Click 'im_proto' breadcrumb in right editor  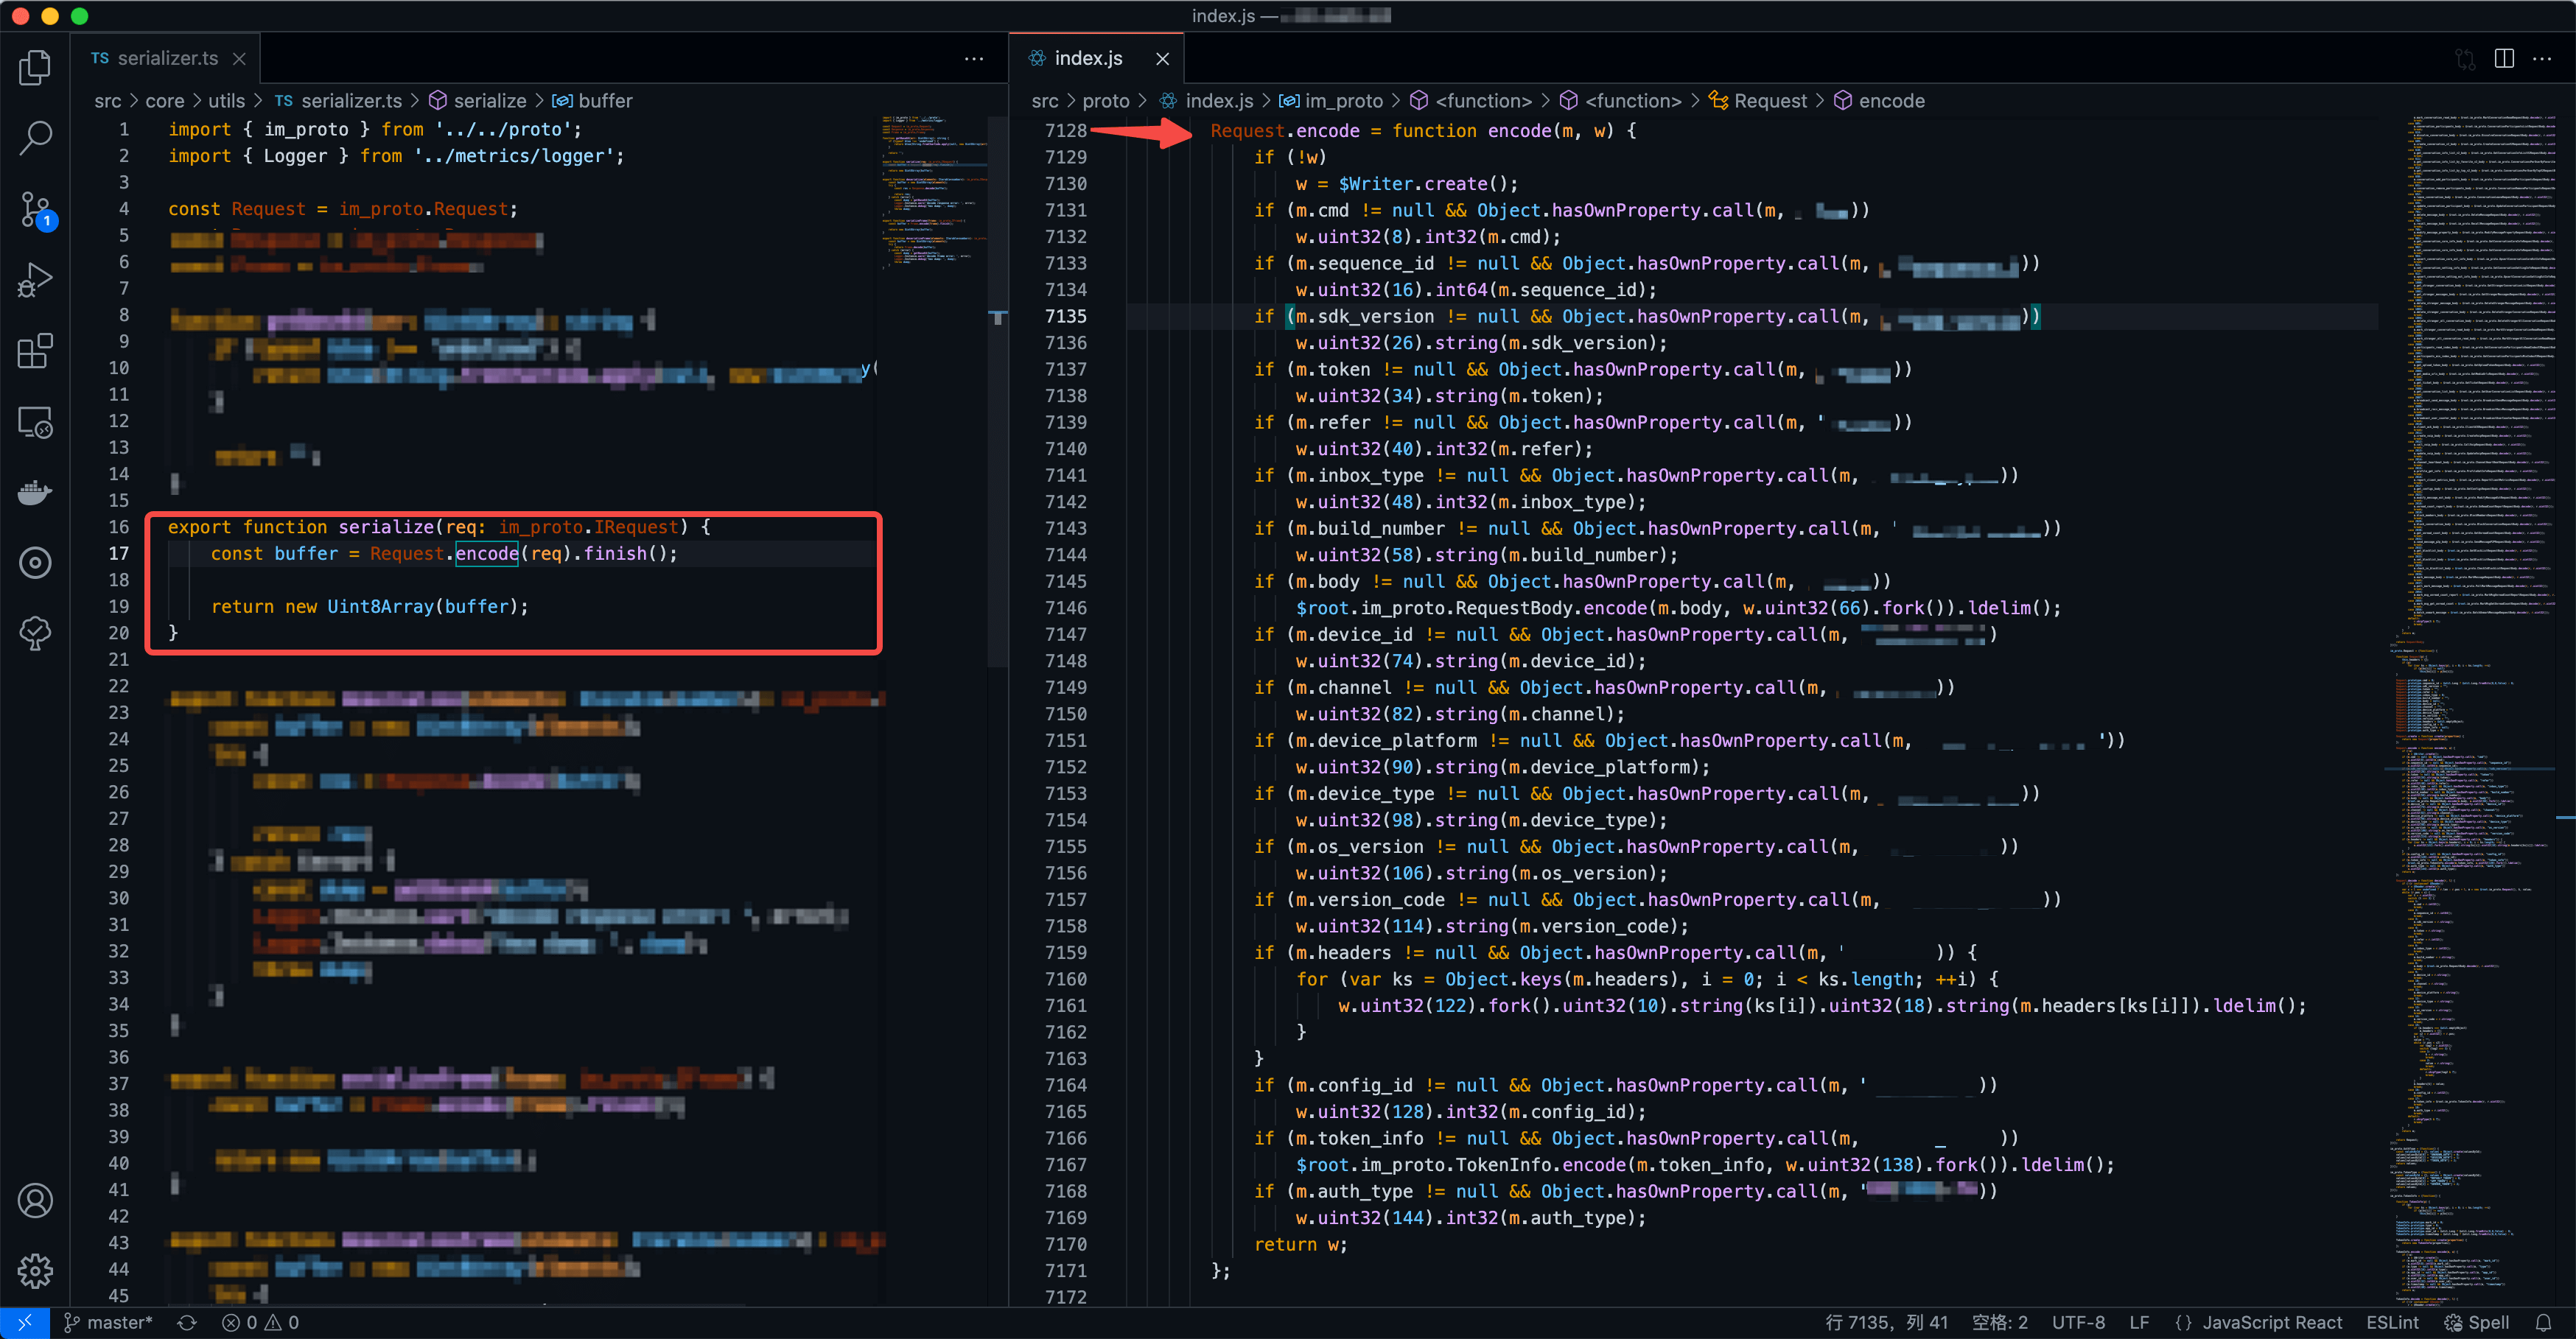(x=1332, y=101)
